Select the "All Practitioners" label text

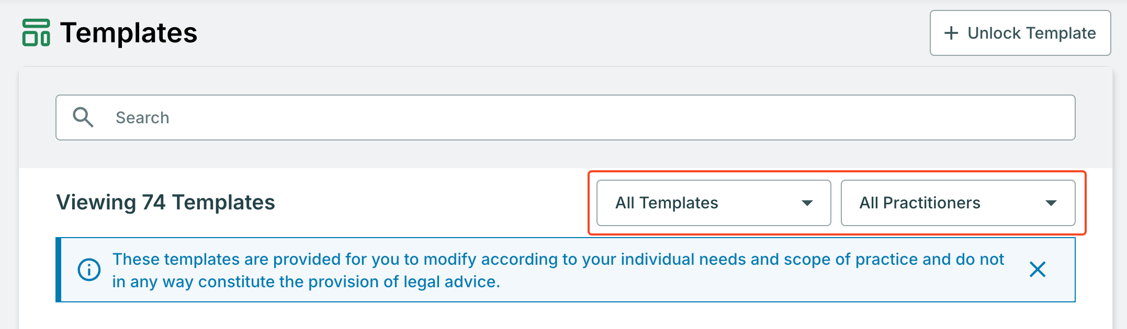(x=920, y=203)
